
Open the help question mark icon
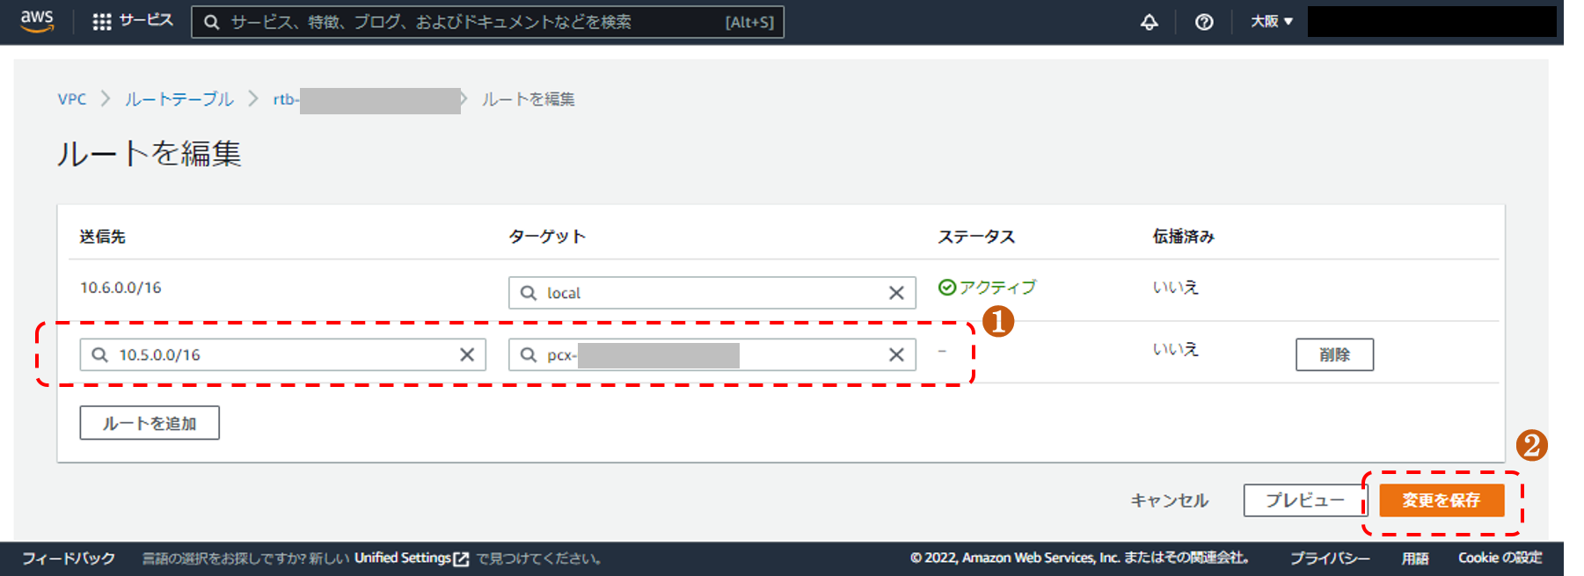point(1204,22)
